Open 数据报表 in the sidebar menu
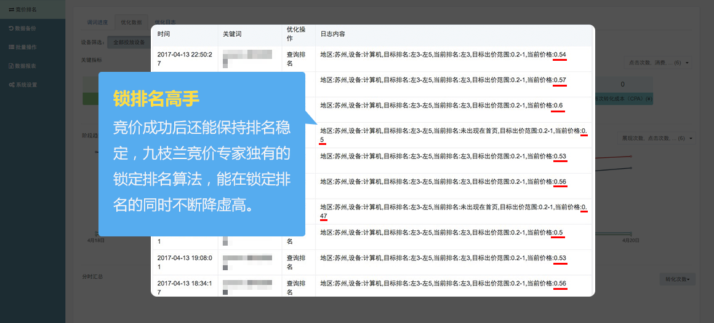Viewport: 714px width, 323px height. pos(33,66)
